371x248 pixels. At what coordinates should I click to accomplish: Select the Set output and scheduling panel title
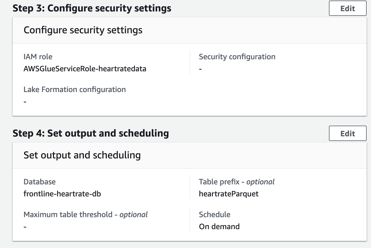[82, 155]
